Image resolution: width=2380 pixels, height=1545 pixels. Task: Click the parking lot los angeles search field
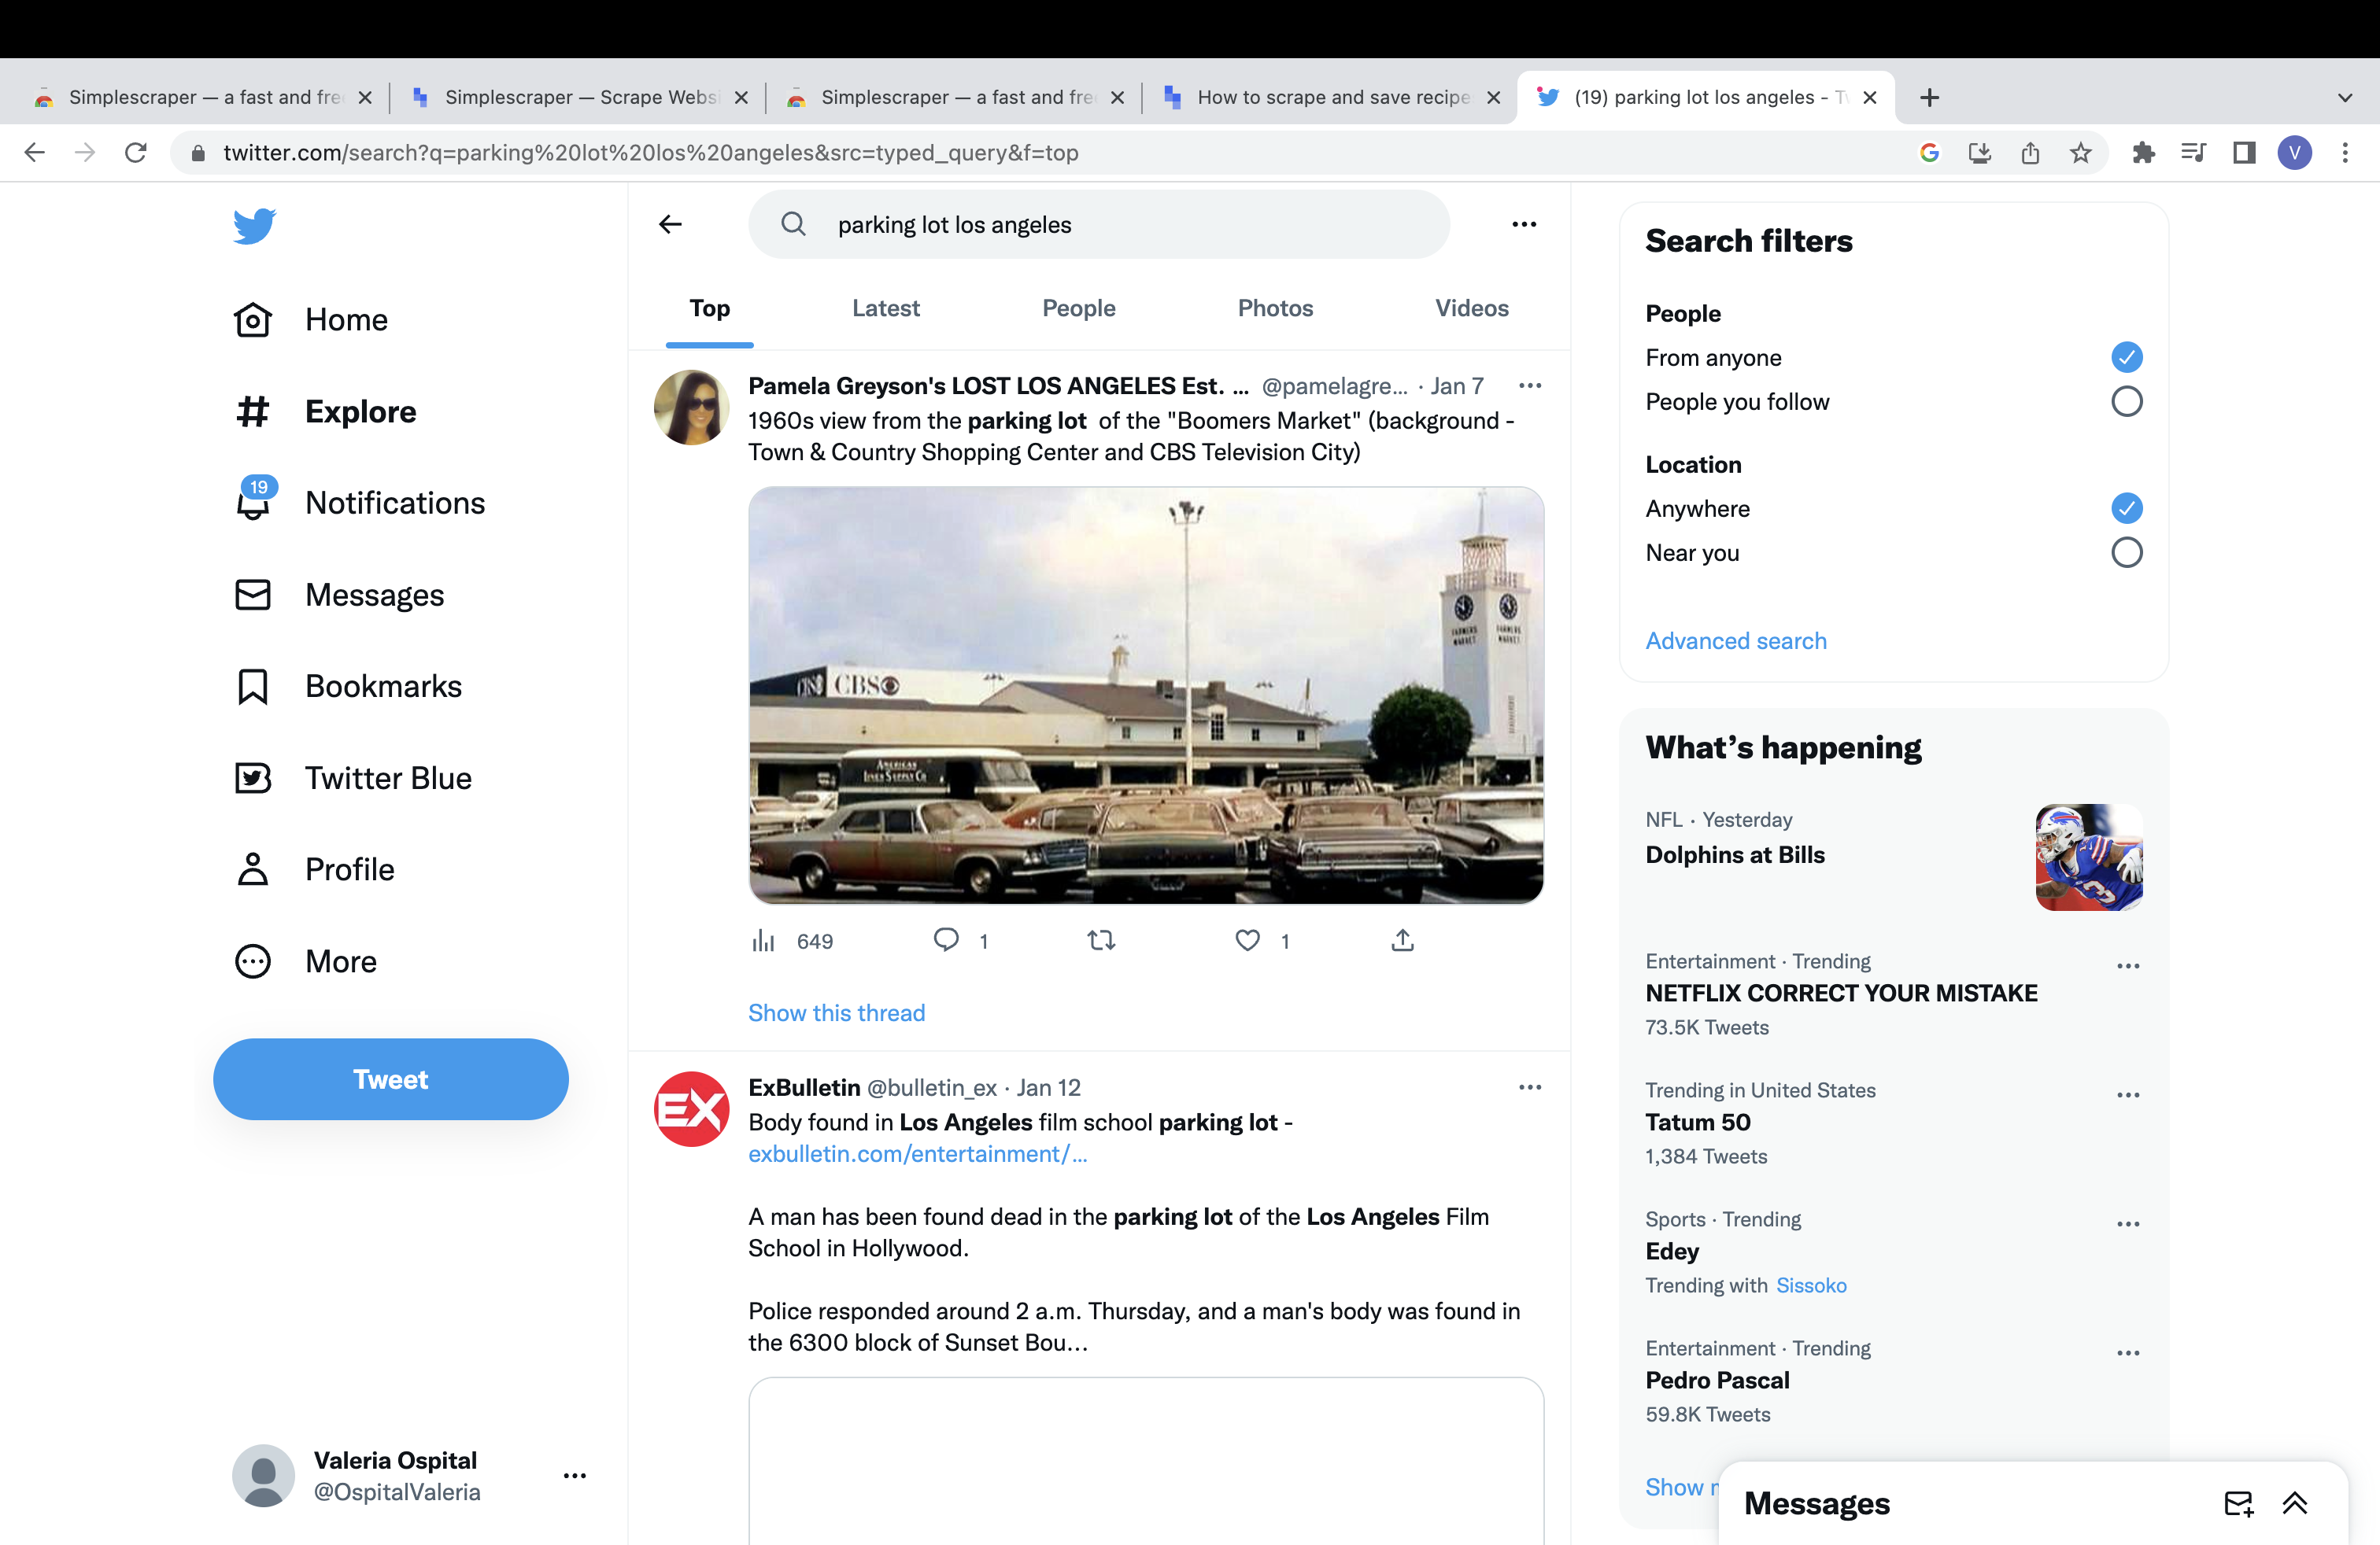1100,225
